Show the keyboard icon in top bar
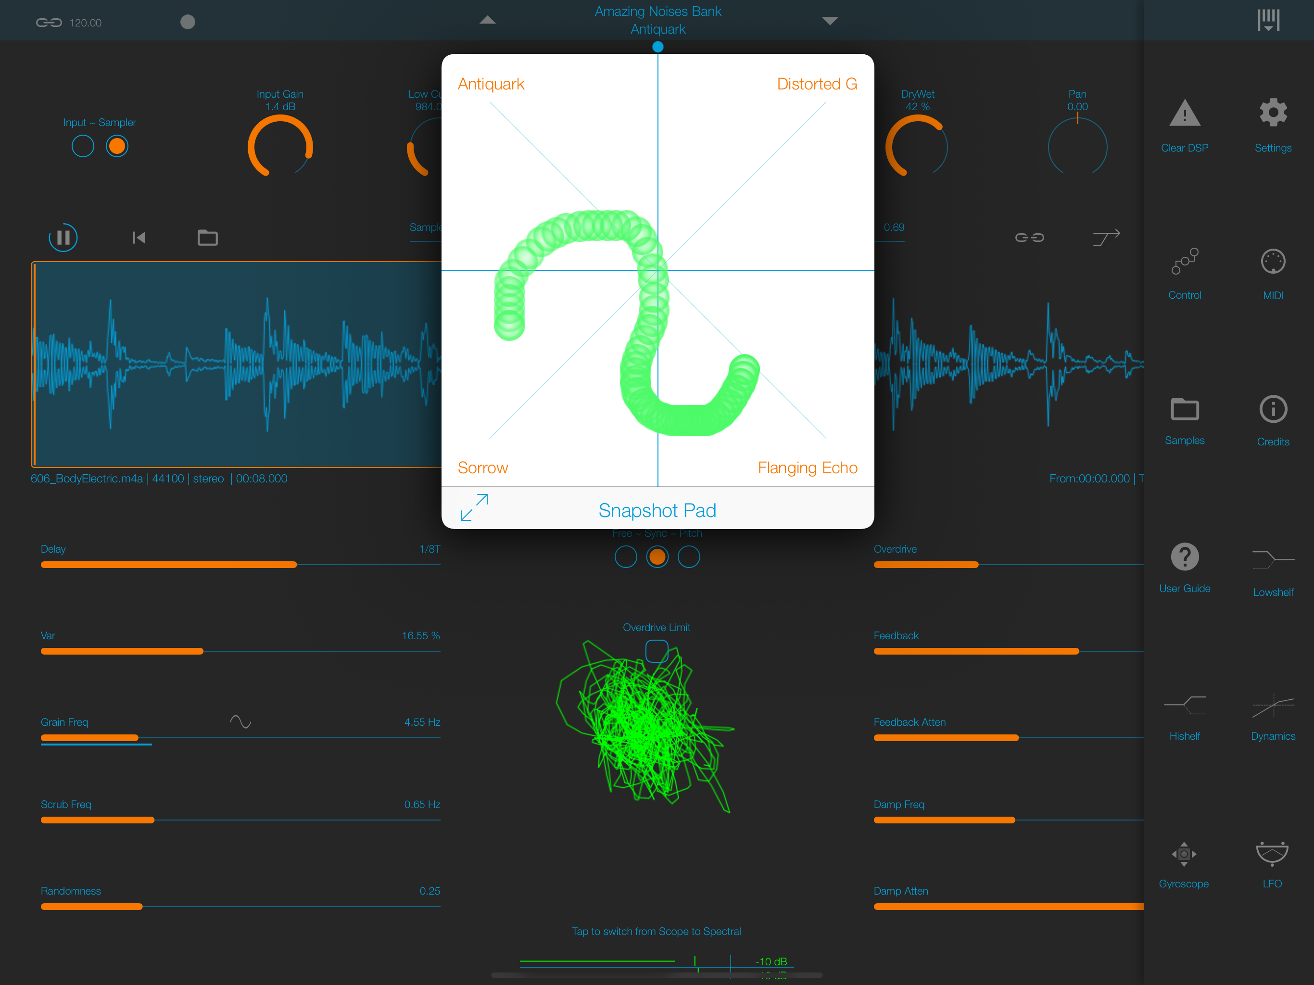Screen dimensions: 1314x985 (1268, 20)
